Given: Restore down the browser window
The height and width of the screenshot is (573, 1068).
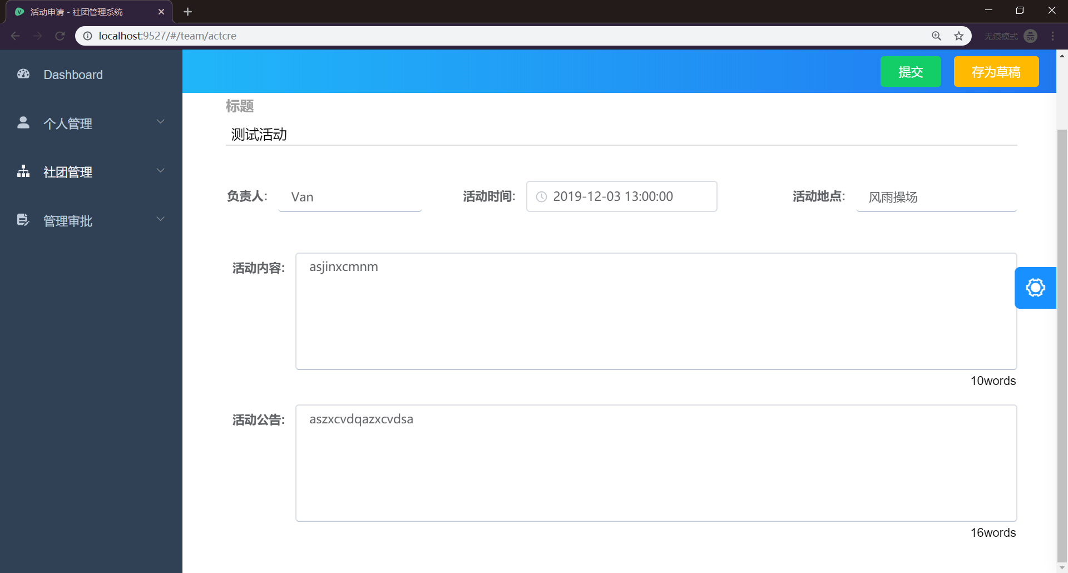Looking at the screenshot, I should point(1020,11).
